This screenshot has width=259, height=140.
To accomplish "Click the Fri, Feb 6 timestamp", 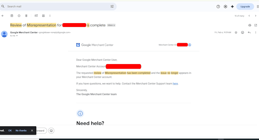I will pyautogui.click(x=223, y=32).
